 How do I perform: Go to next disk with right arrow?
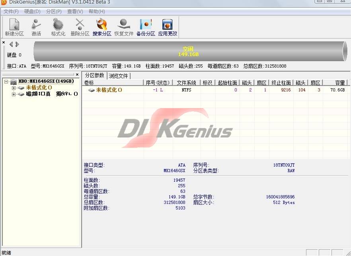[x=17, y=44]
